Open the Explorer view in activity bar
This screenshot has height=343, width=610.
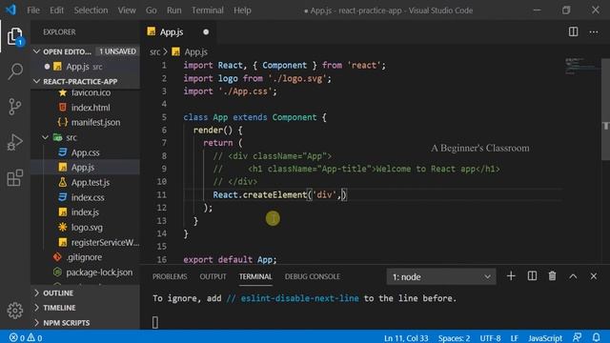[x=15, y=37]
